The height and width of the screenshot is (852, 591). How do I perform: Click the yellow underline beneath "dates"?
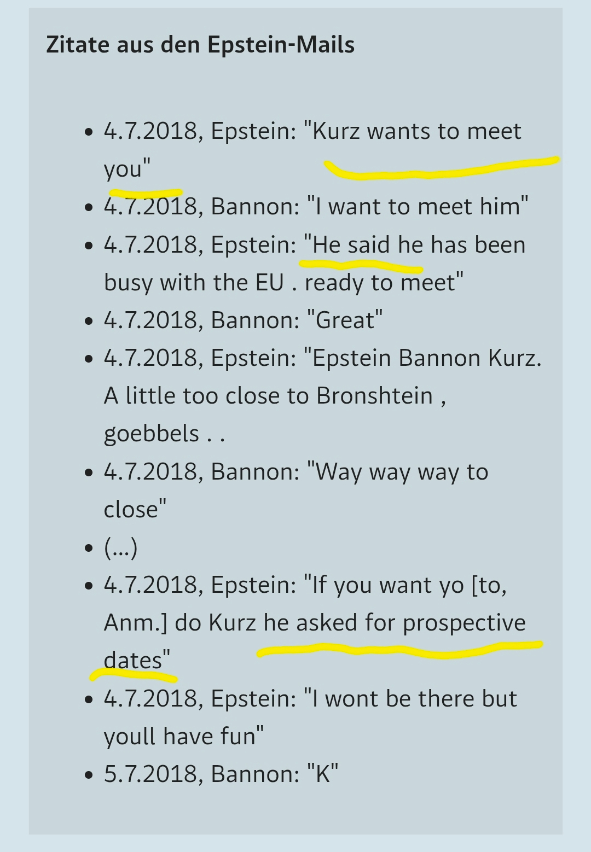pyautogui.click(x=134, y=676)
